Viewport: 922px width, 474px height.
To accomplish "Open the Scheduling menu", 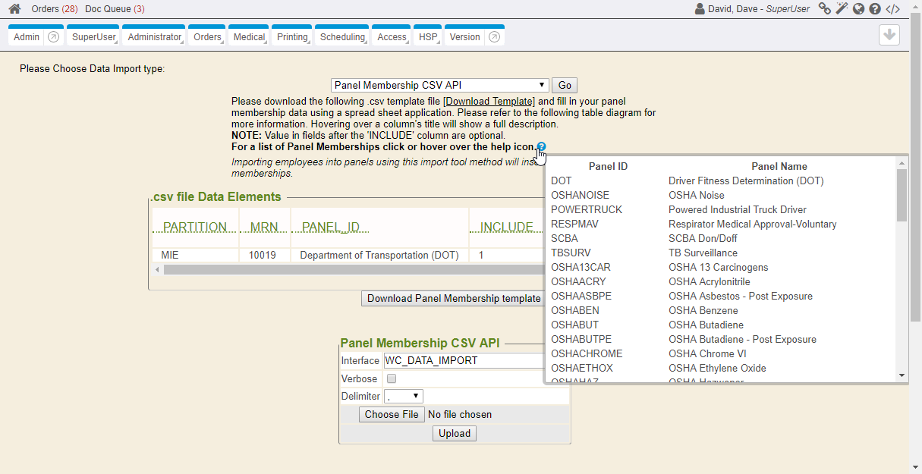I will click(x=343, y=37).
